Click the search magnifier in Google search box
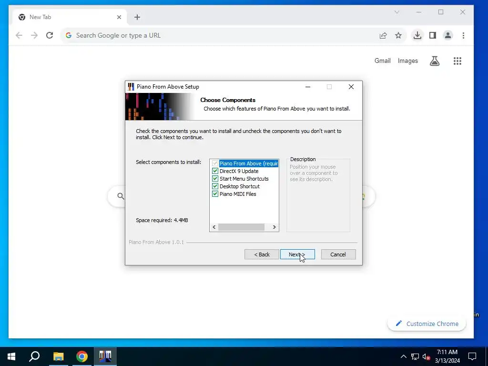 click(x=121, y=196)
